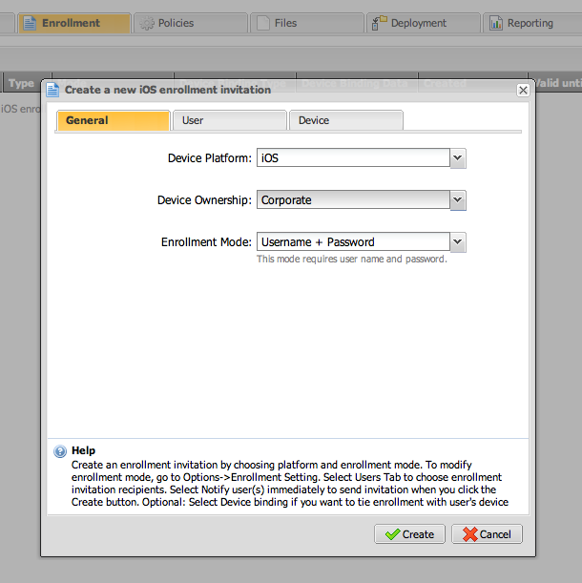Click the Username + Password mode field
The height and width of the screenshot is (583, 582).
pos(352,242)
